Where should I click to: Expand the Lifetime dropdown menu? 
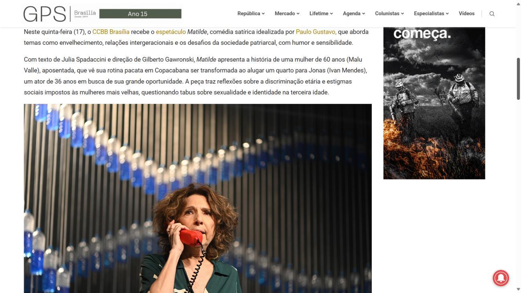pyautogui.click(x=321, y=14)
